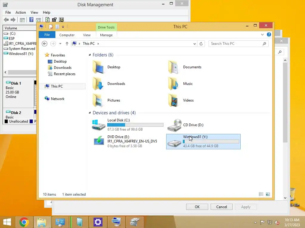The width and height of the screenshot is (305, 228).
Task: Click the File Explorer taskbar icon
Action: point(42,222)
